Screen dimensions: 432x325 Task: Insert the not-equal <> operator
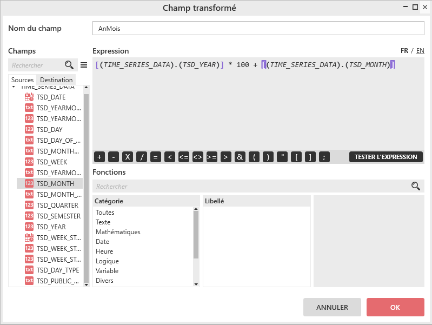198,157
